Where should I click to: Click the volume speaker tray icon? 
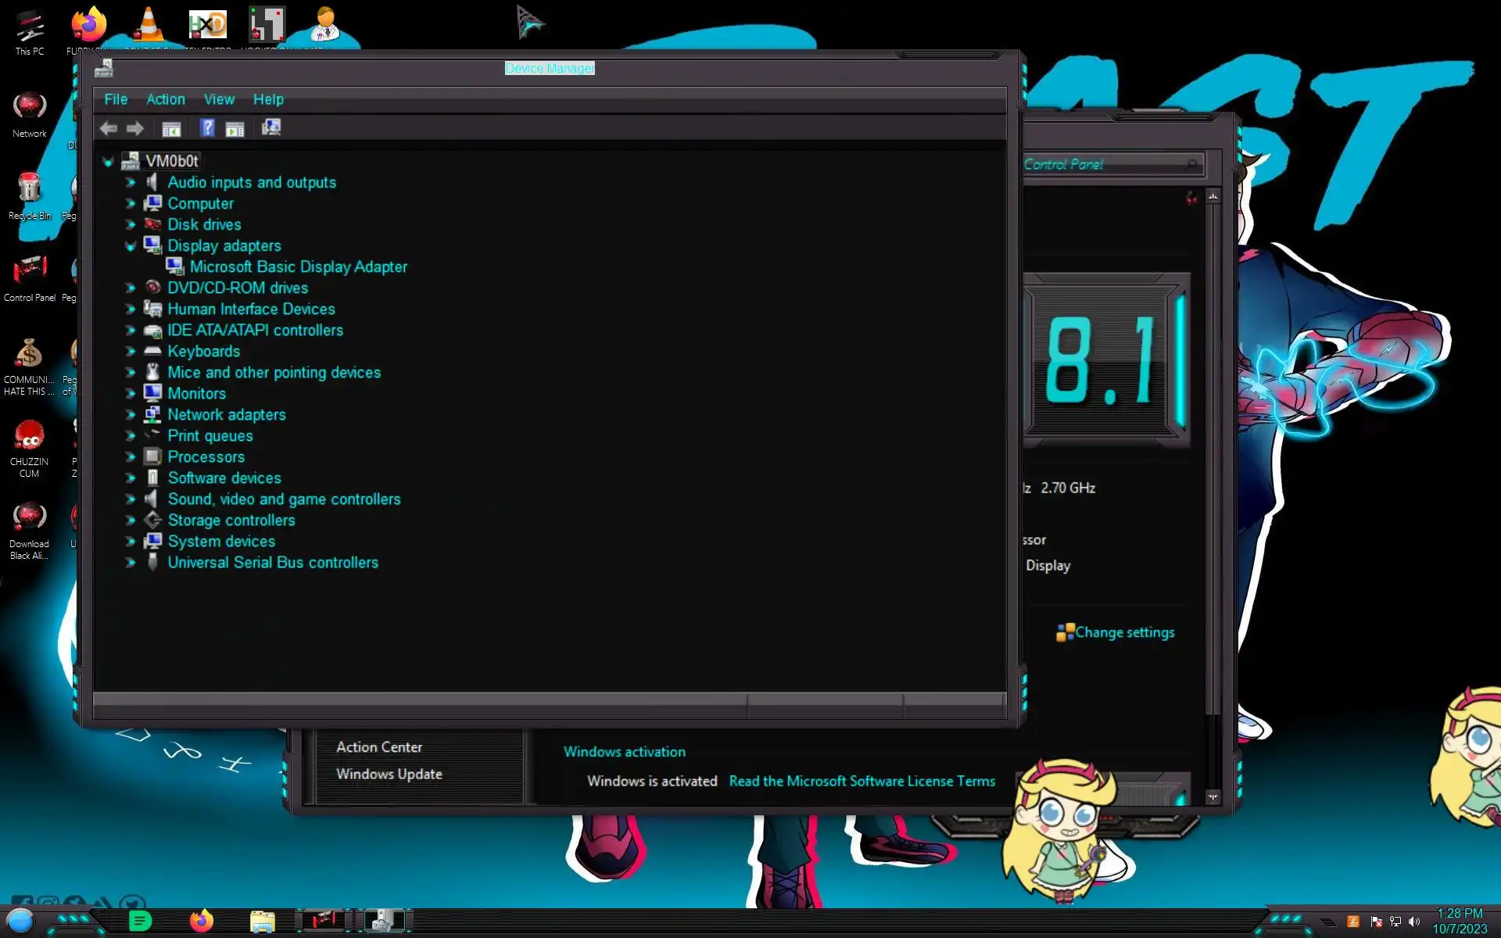[x=1414, y=922]
